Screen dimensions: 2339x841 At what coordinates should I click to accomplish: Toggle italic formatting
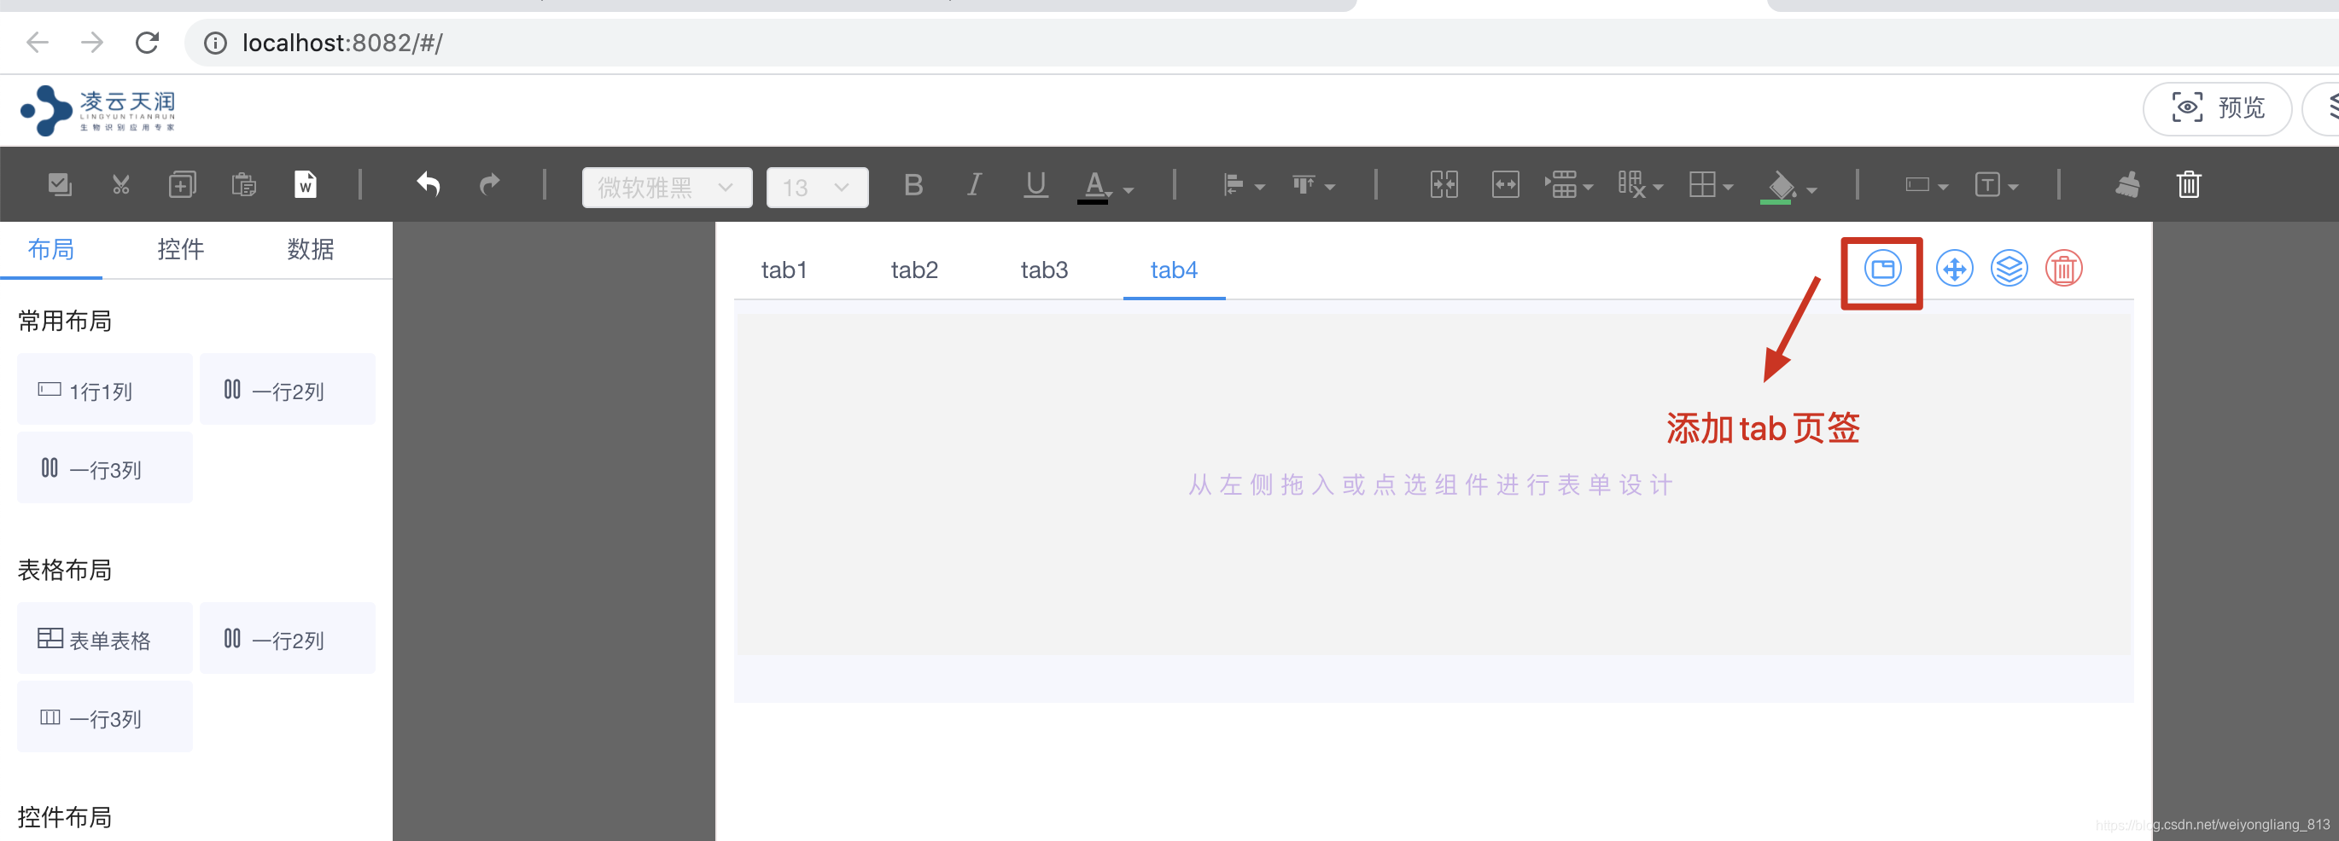tap(974, 185)
